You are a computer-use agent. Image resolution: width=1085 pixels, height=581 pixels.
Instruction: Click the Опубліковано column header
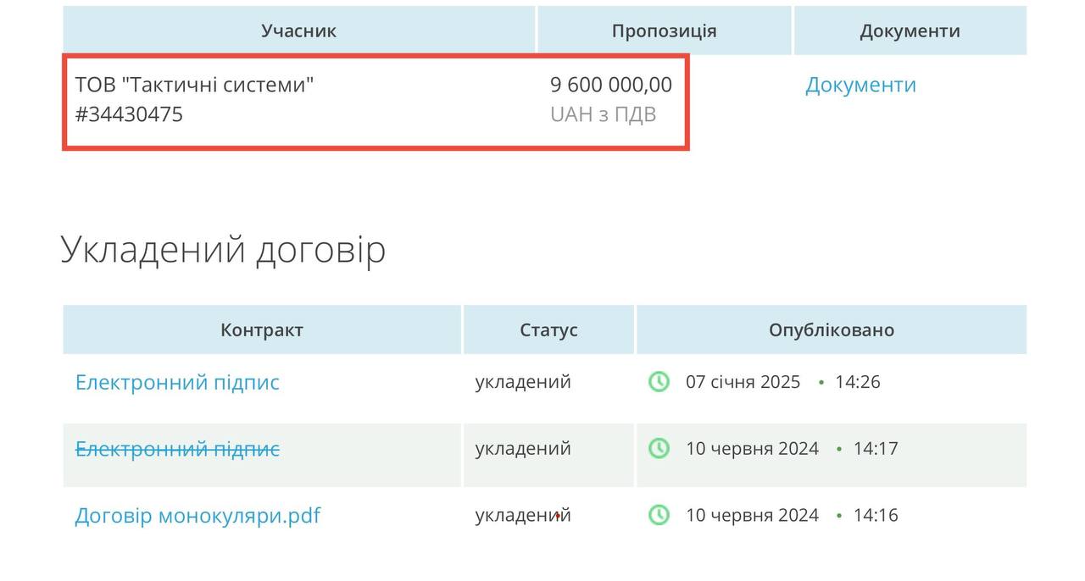click(x=832, y=329)
